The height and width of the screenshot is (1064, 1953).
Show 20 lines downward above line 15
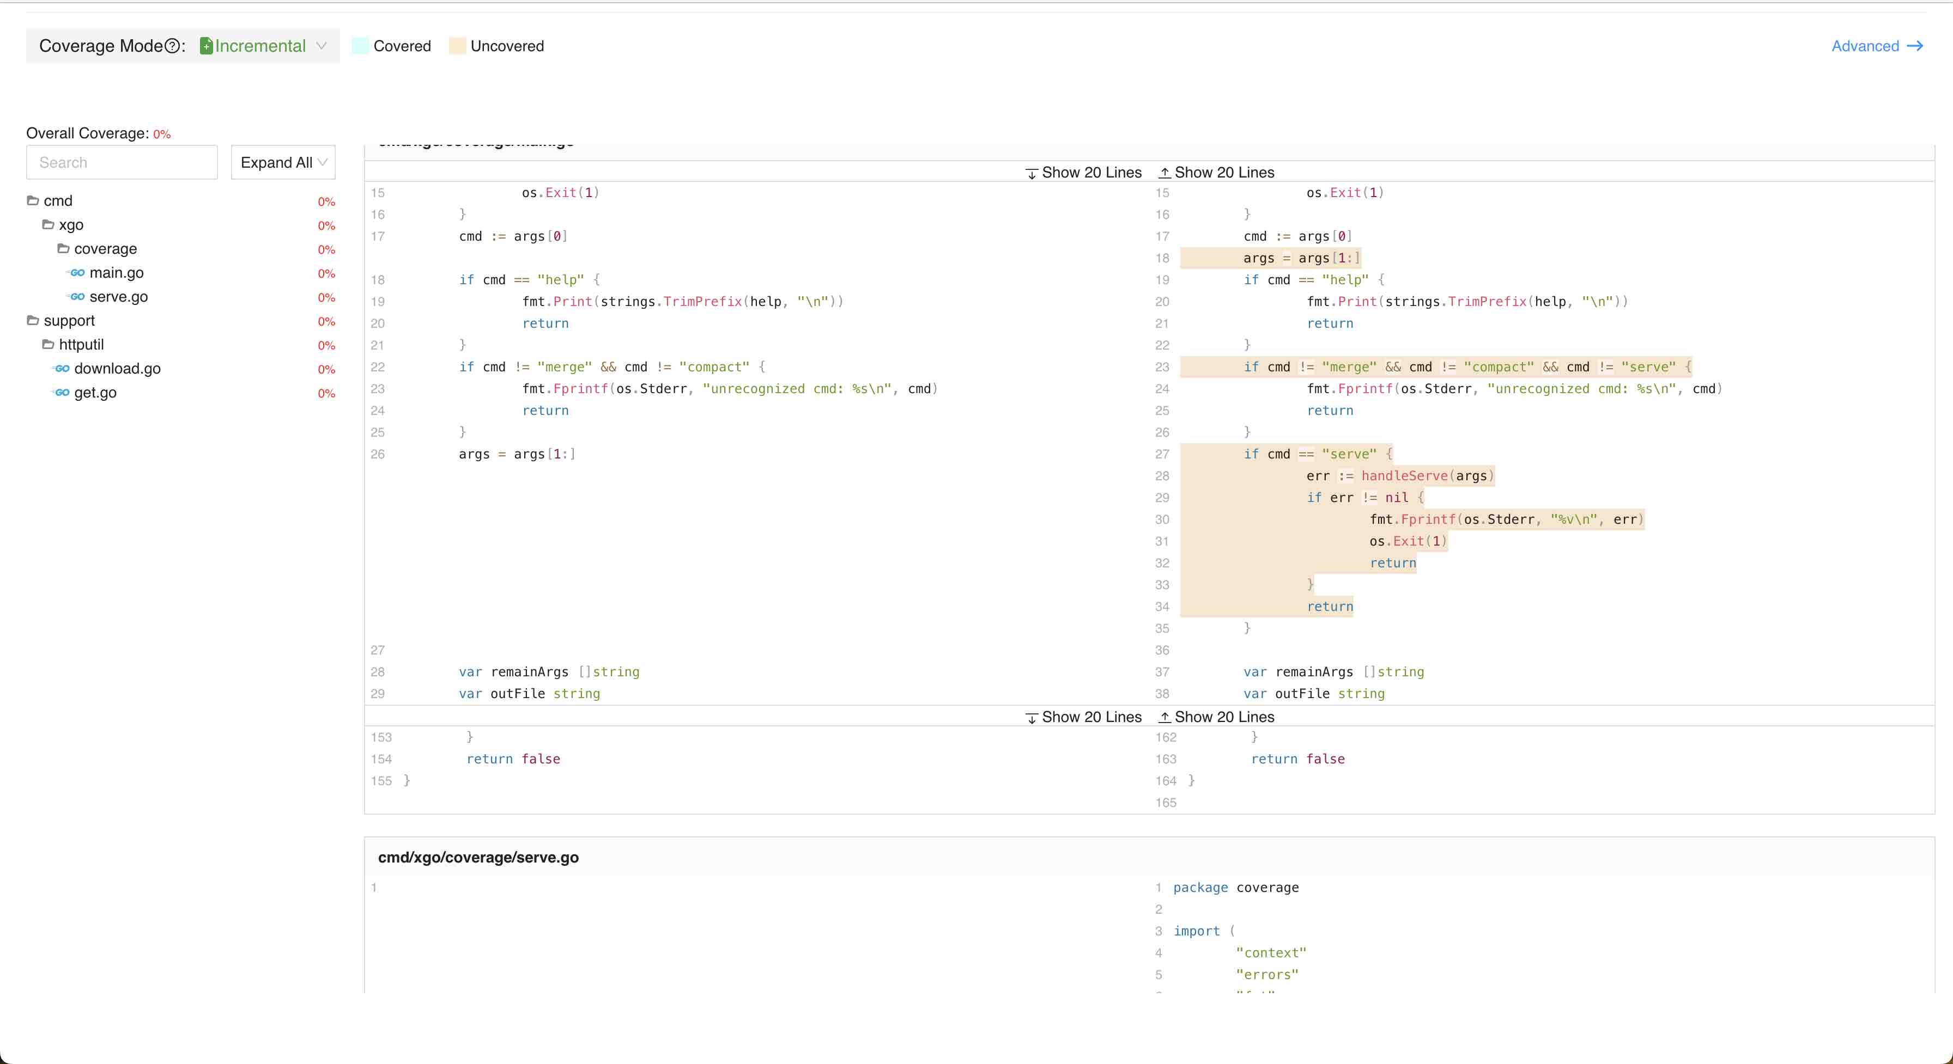tap(1083, 173)
